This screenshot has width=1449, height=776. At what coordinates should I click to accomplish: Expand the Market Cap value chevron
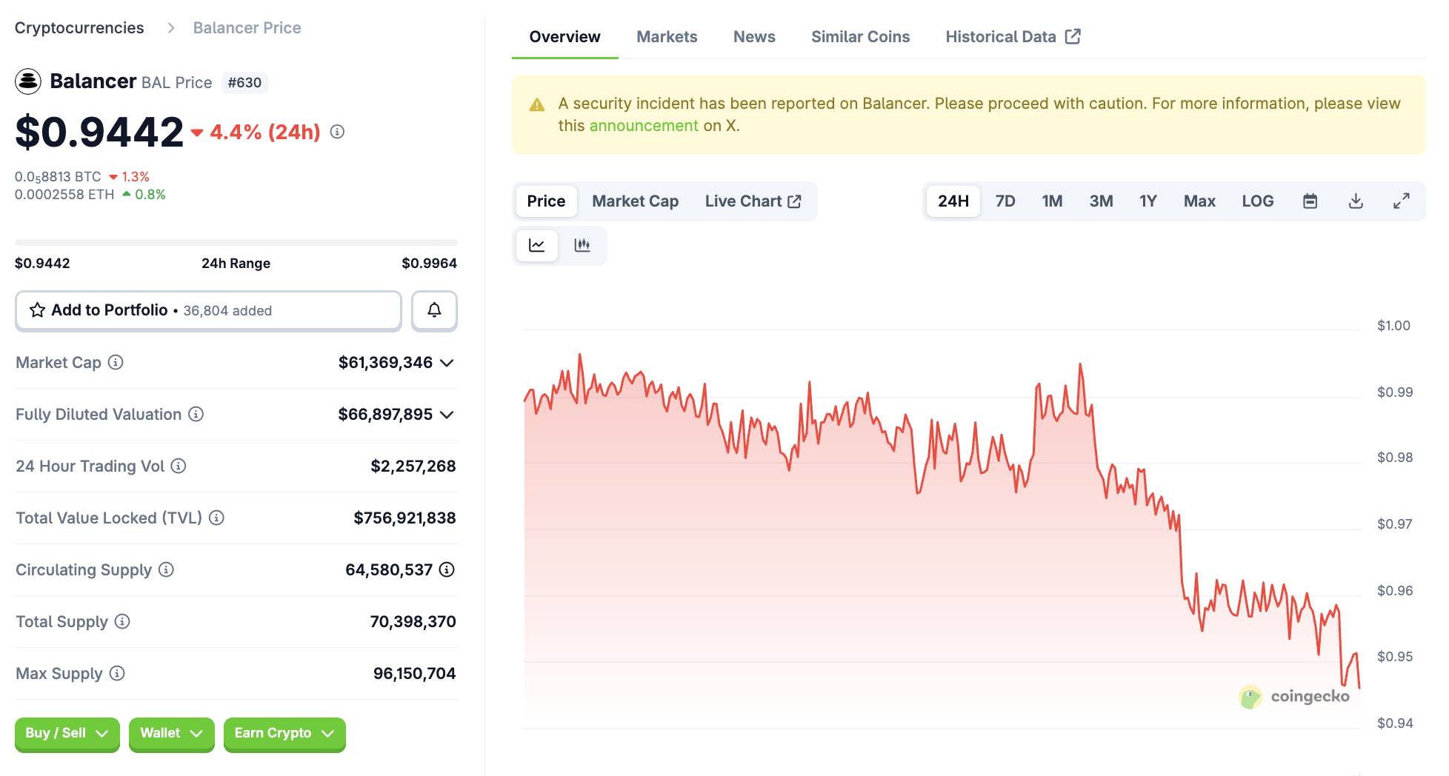(x=447, y=363)
